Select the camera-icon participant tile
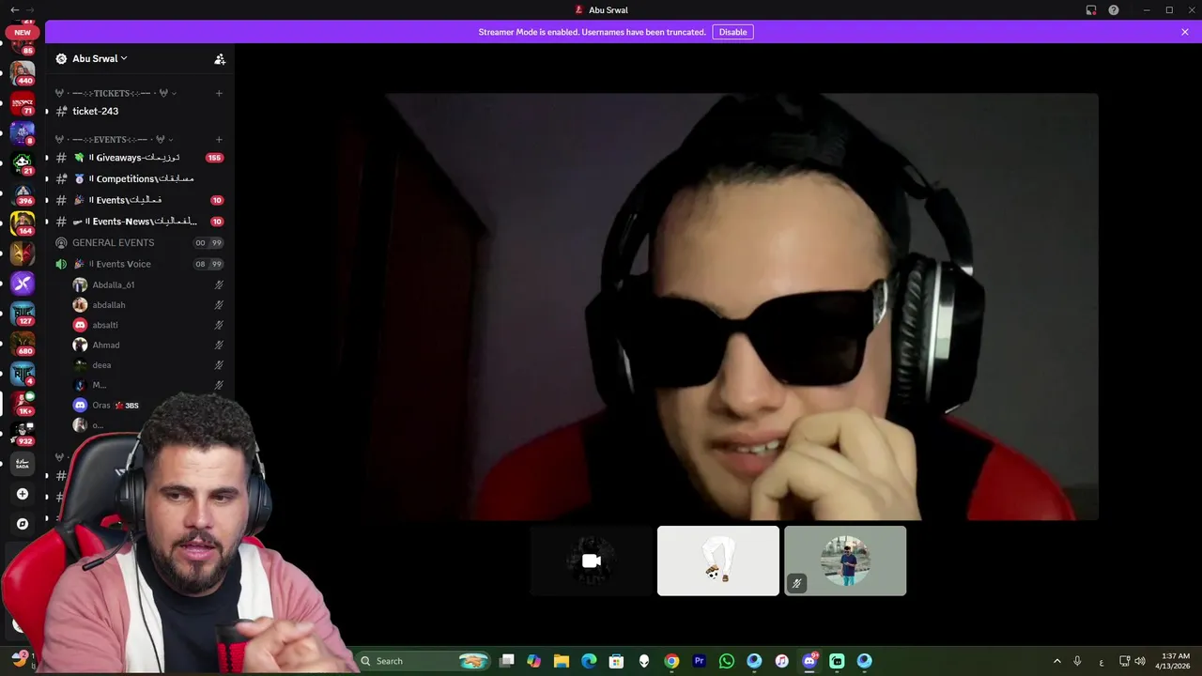Viewport: 1202px width, 676px height. pyautogui.click(x=592, y=561)
